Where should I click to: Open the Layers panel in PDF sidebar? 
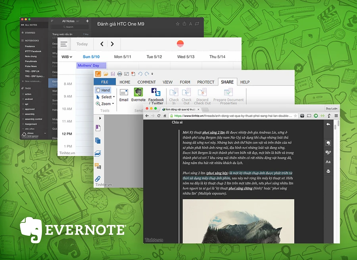tap(98, 154)
